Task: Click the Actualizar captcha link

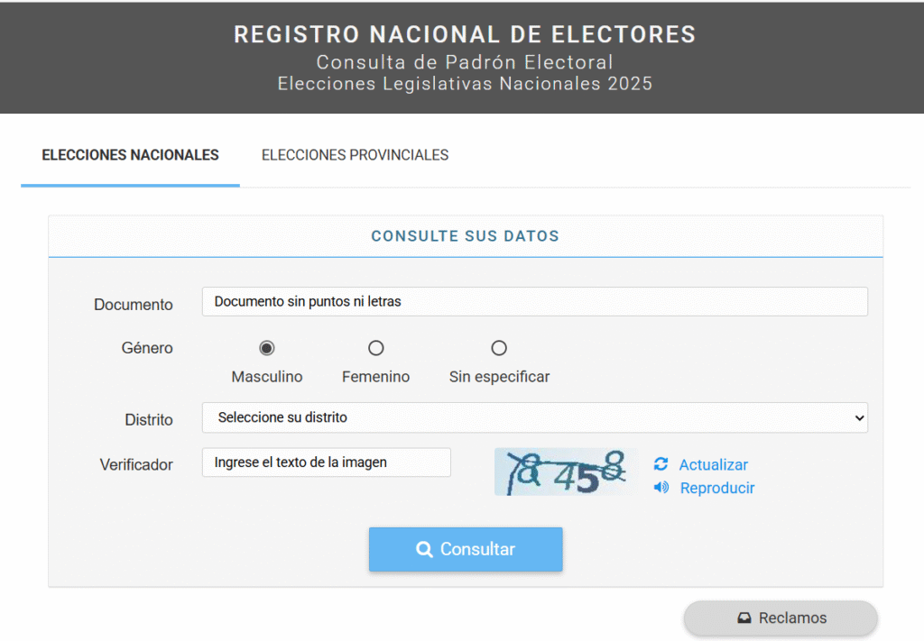Action: pos(713,465)
